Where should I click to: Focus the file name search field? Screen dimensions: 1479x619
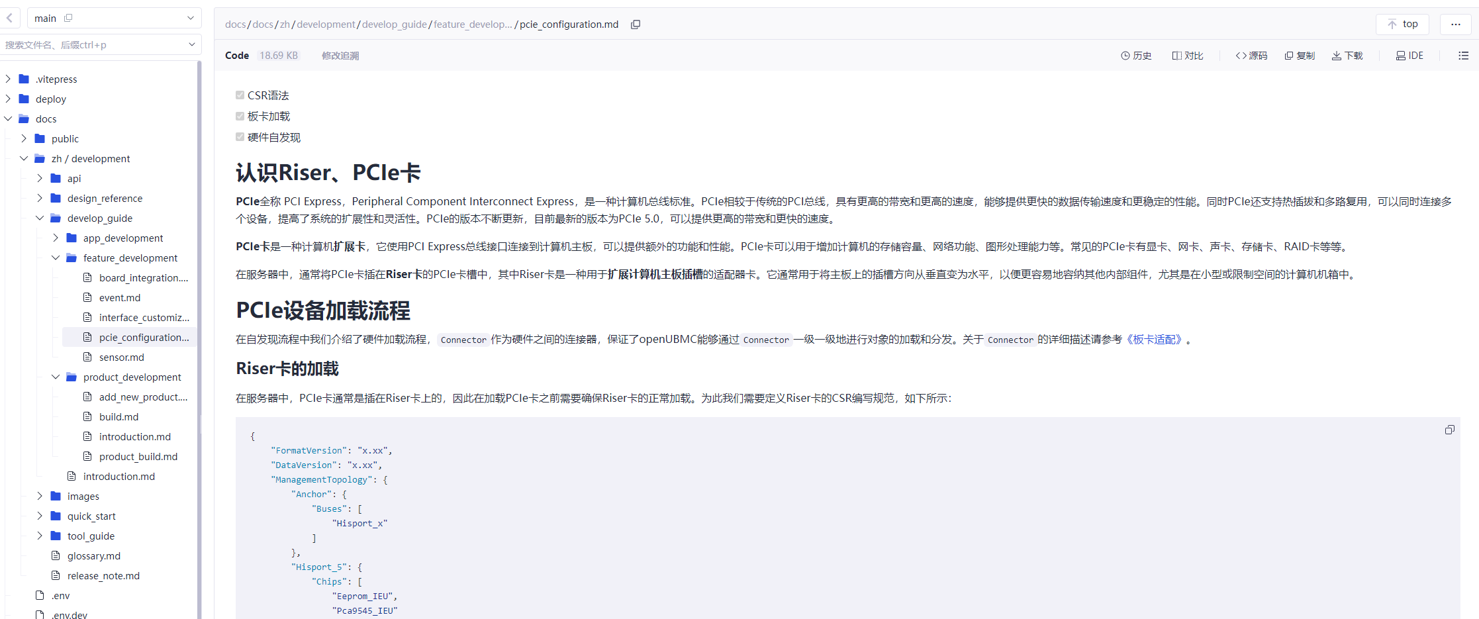93,45
